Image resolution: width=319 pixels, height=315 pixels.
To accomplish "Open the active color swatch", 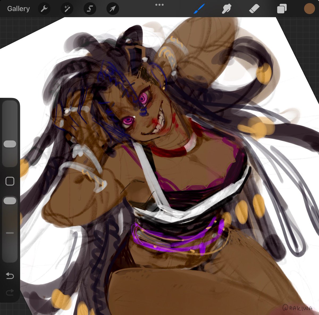I will pos(309,9).
